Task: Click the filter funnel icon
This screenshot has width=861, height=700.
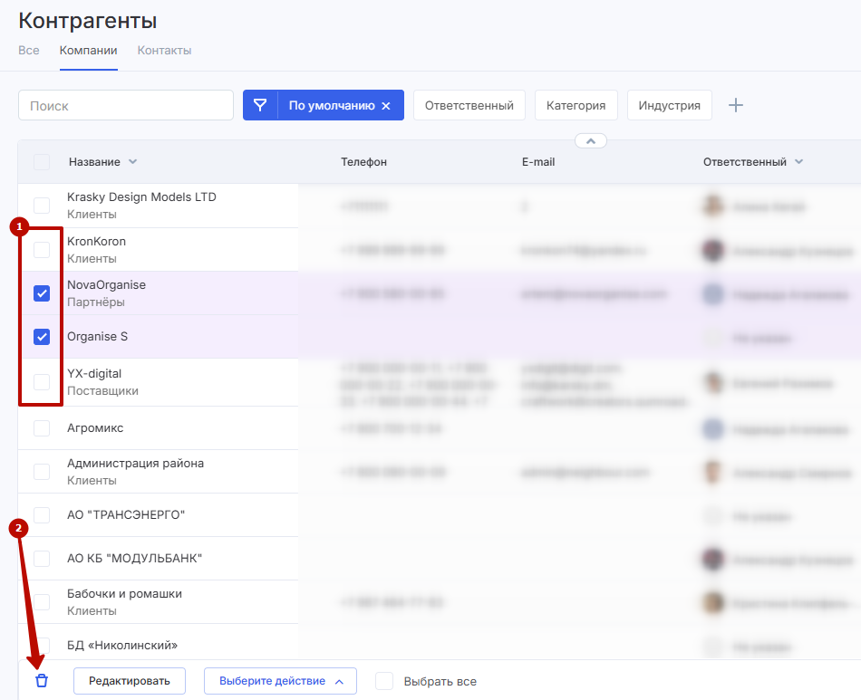Action: (x=260, y=105)
